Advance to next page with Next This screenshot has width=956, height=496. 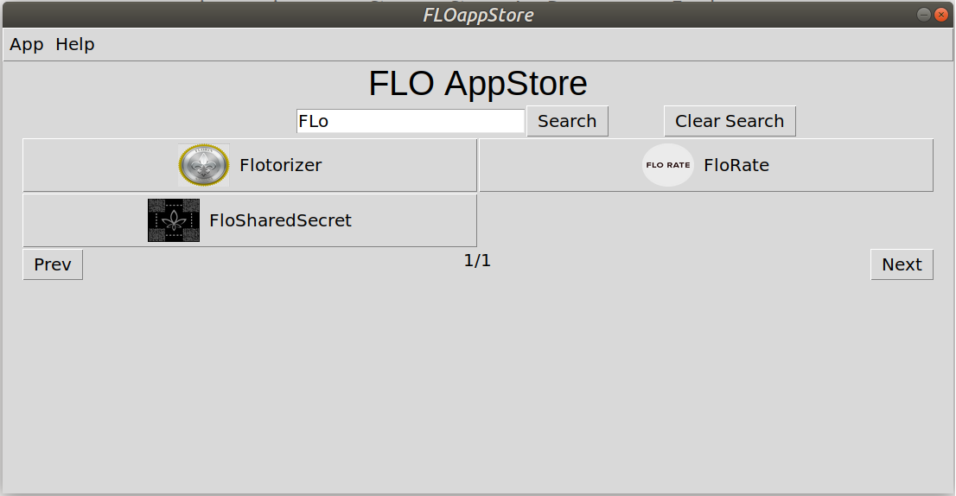click(902, 264)
